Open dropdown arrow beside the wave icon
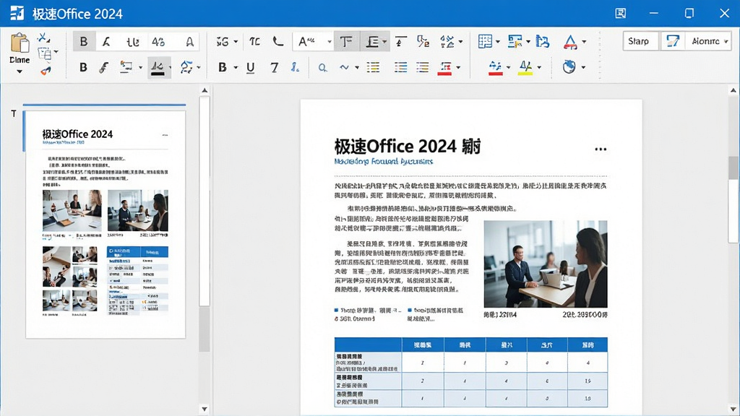The height and width of the screenshot is (416, 740). pyautogui.click(x=357, y=67)
